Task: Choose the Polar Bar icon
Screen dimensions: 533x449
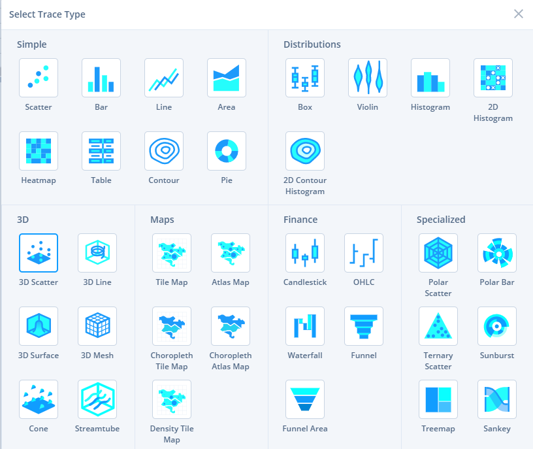Action: [x=497, y=253]
